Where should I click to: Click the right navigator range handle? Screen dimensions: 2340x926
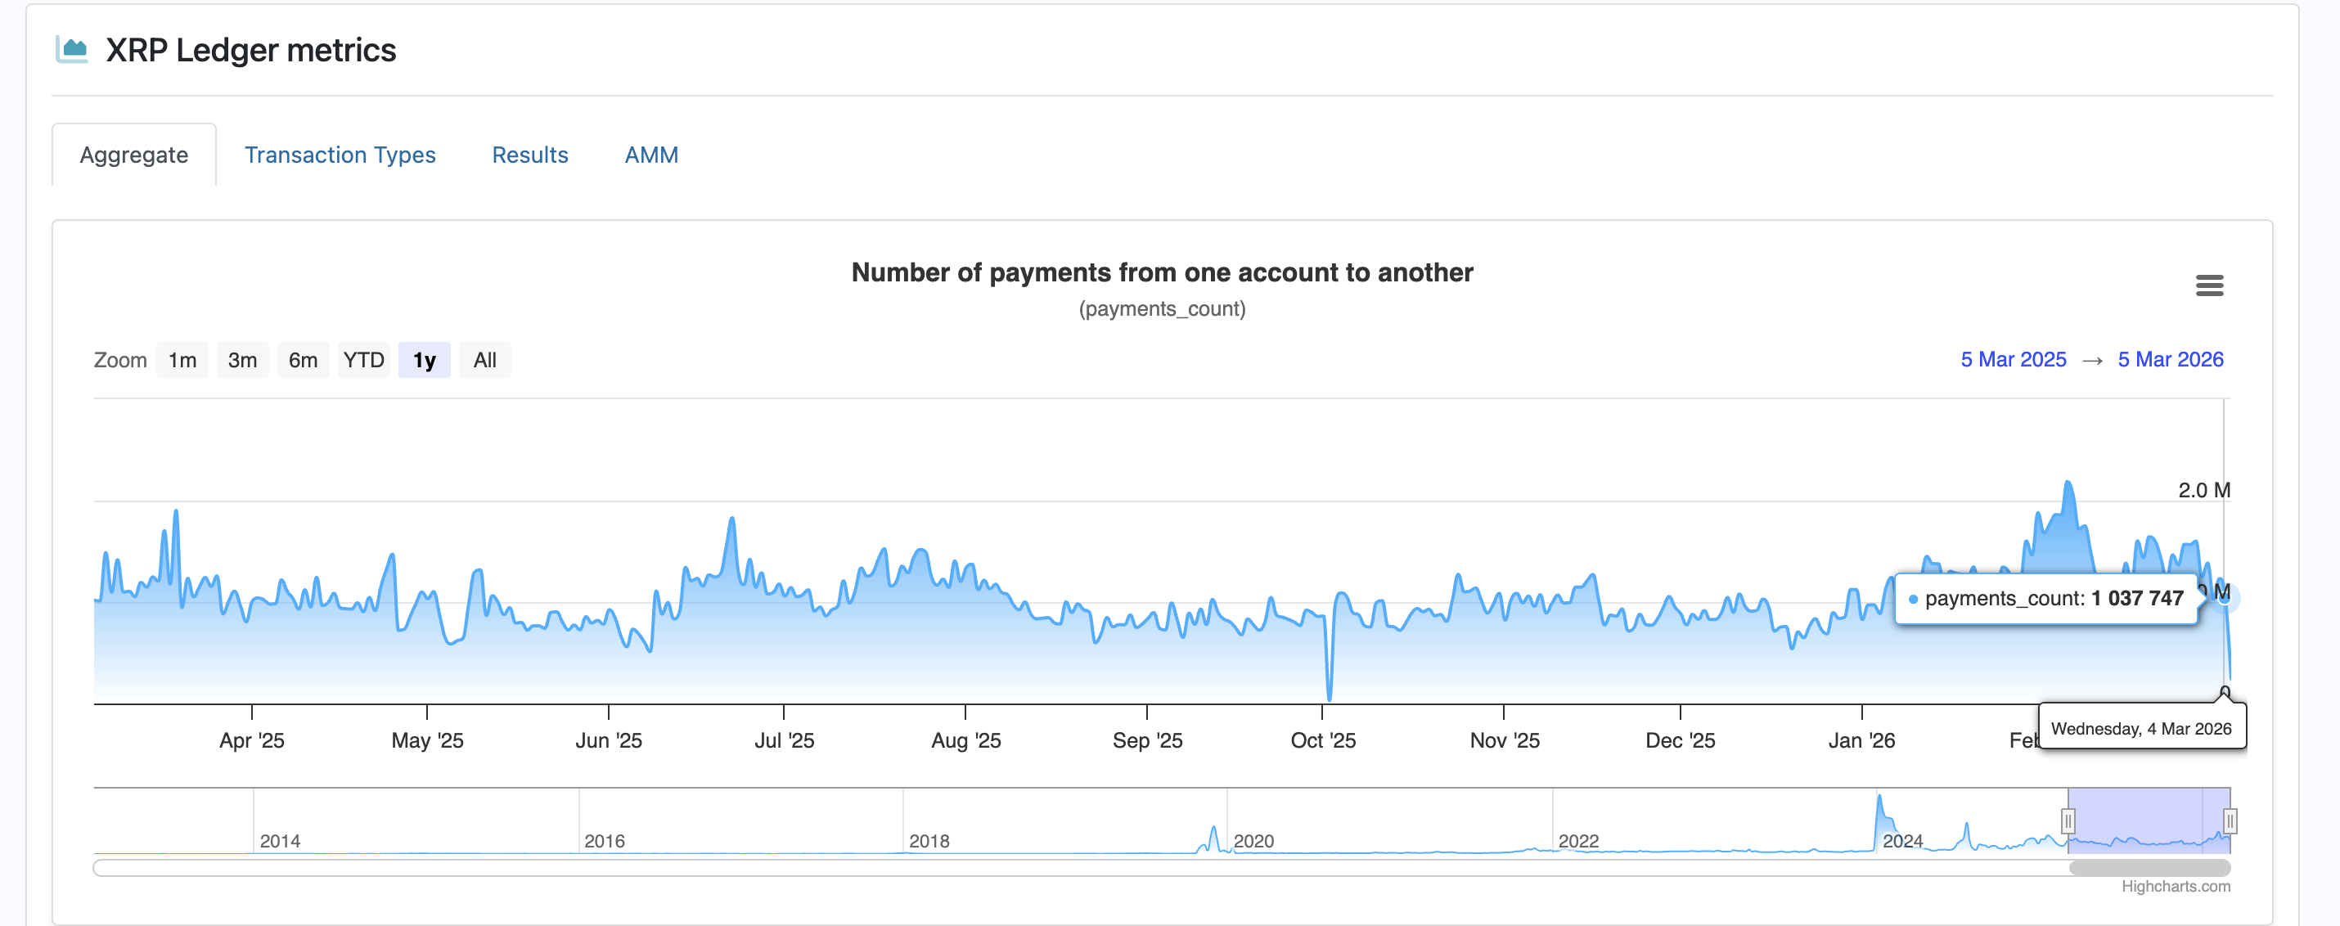click(2230, 821)
